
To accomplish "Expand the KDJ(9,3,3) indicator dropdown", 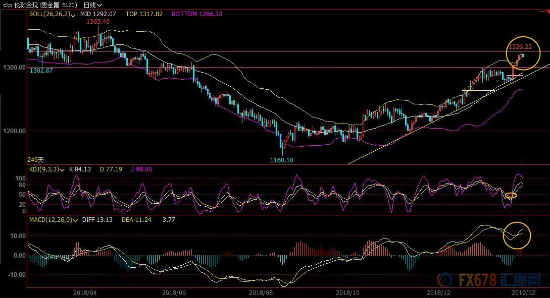I will (62, 170).
